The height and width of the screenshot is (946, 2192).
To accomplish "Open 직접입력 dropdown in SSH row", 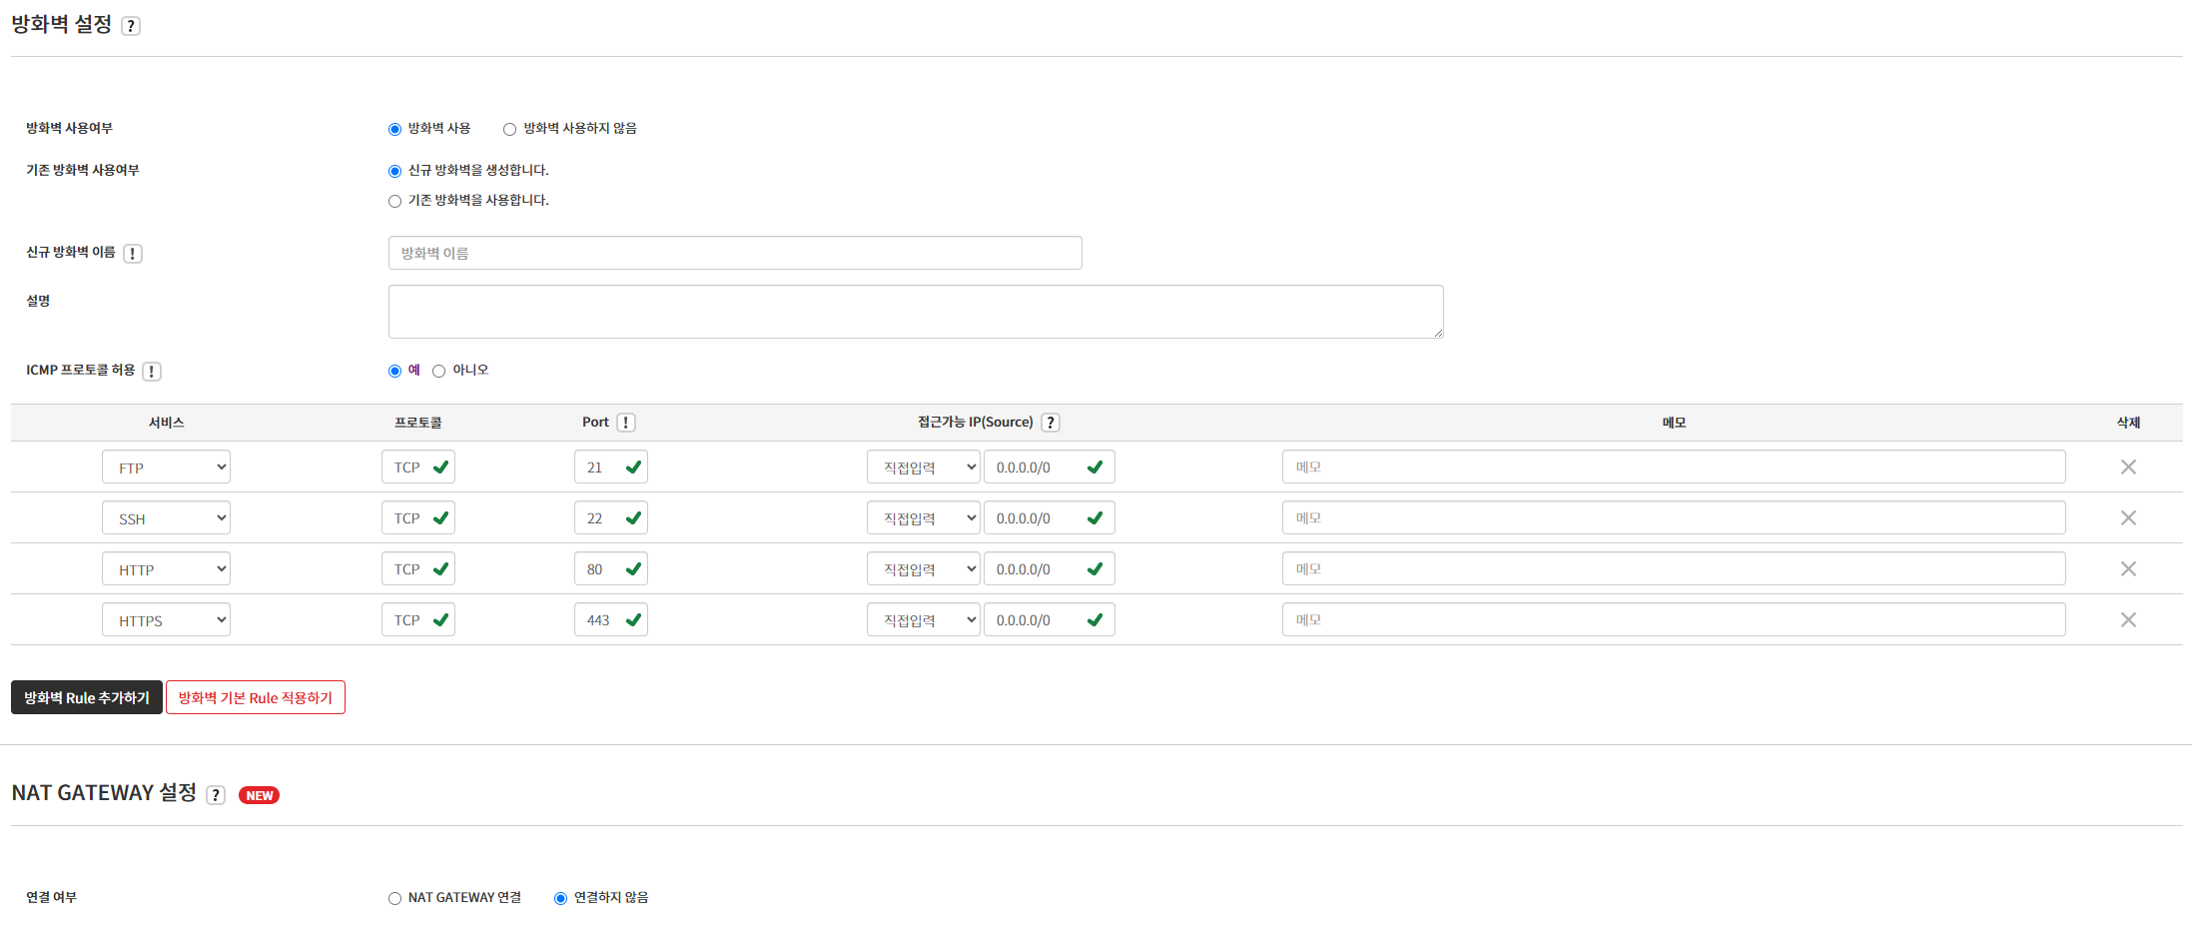I will [x=924, y=517].
